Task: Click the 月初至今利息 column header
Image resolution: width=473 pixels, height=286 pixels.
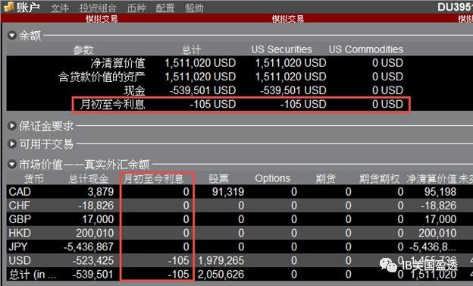Action: 154,179
